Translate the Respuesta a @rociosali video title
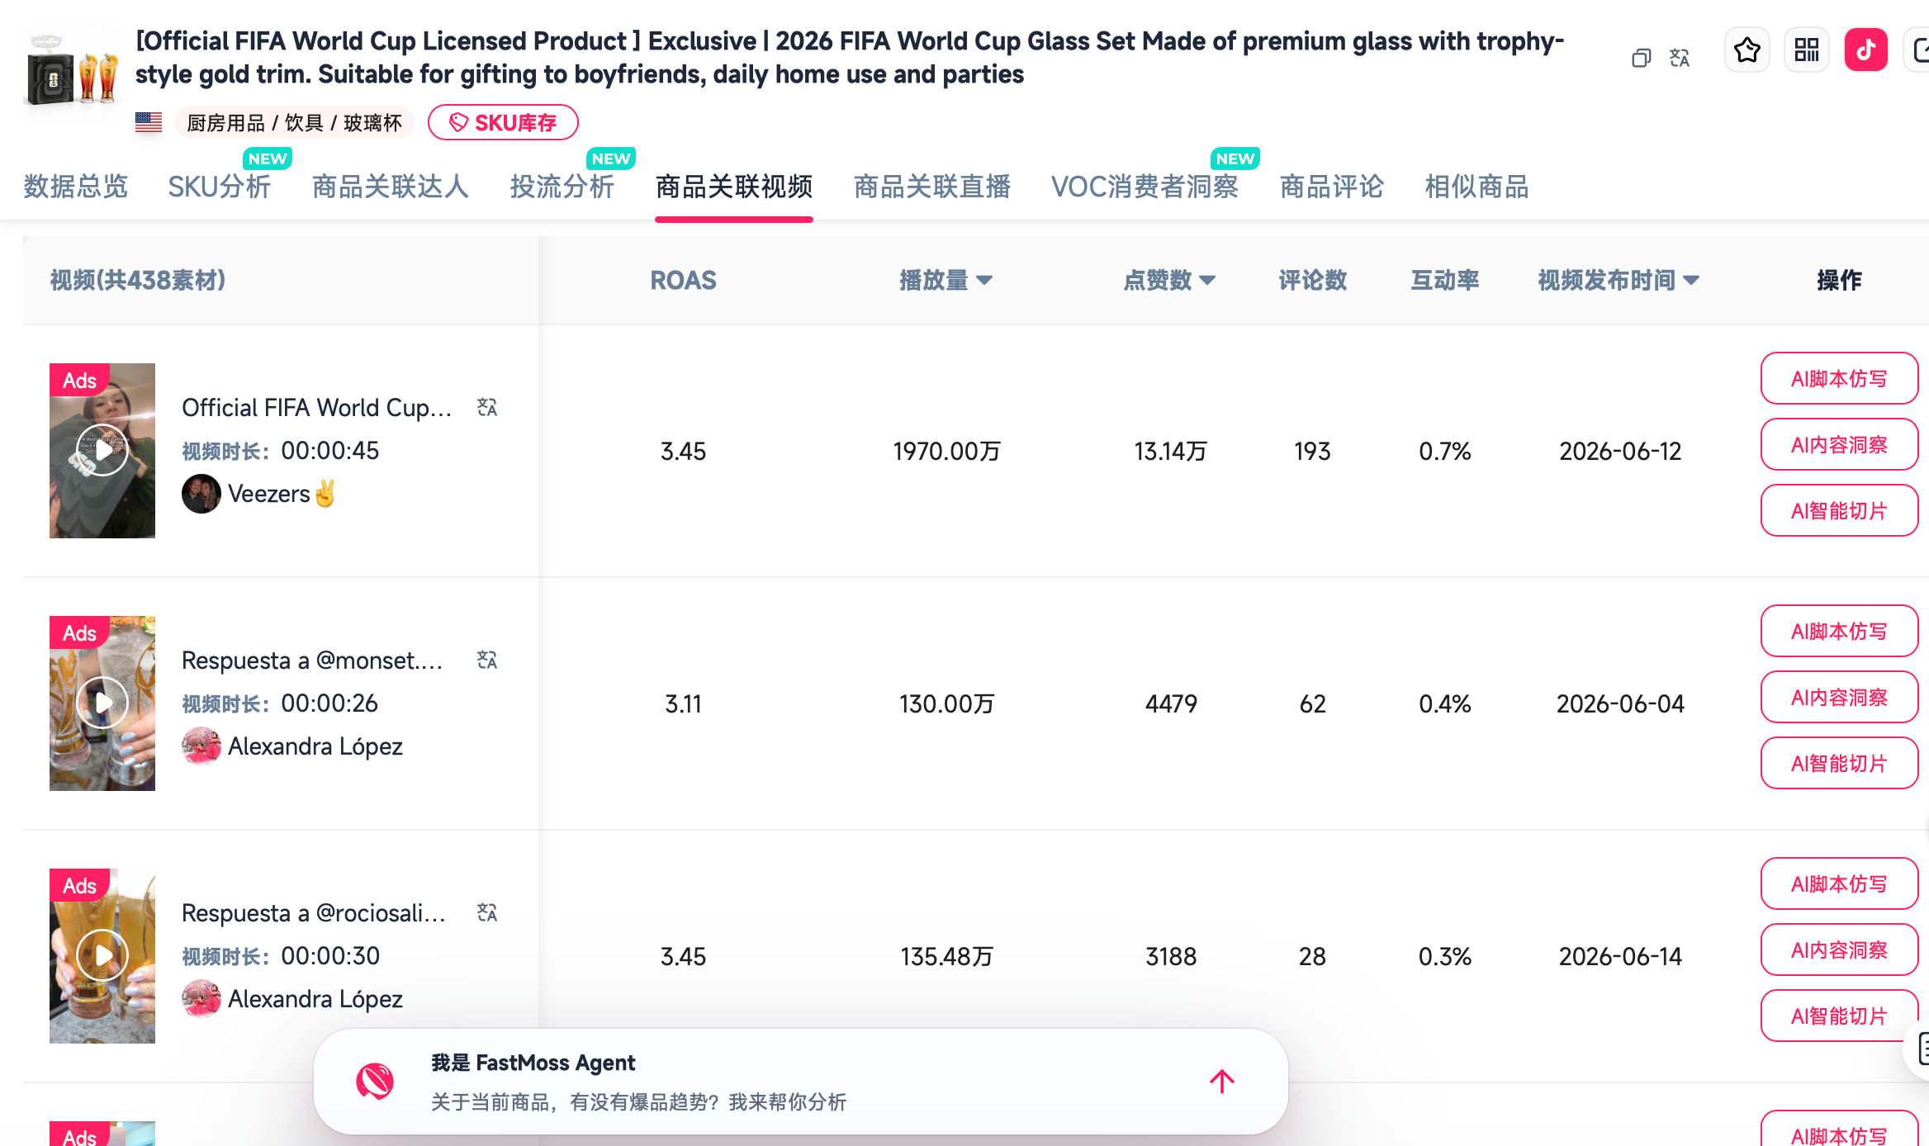 pyautogui.click(x=487, y=912)
